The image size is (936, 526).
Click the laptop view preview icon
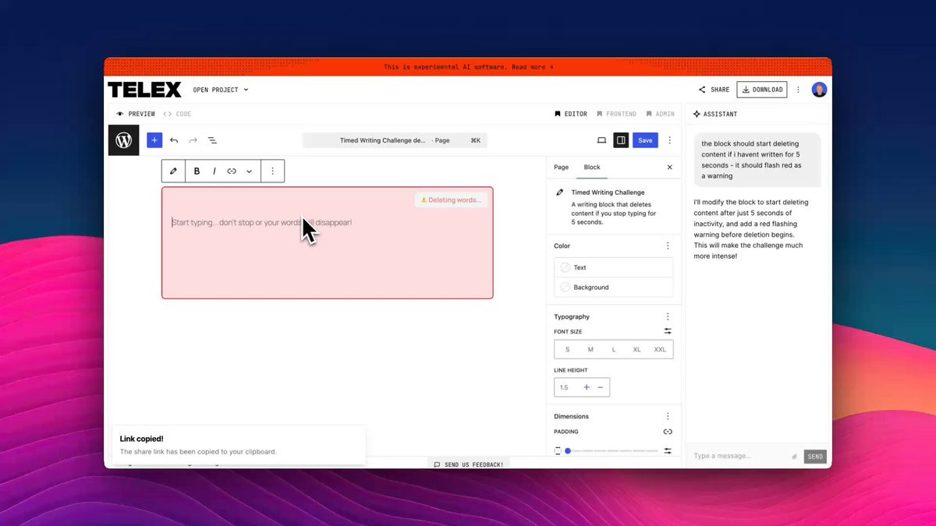[601, 140]
